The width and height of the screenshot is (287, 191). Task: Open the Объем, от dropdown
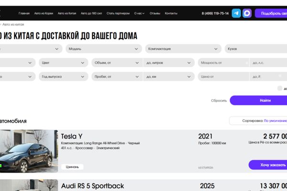(117, 63)
